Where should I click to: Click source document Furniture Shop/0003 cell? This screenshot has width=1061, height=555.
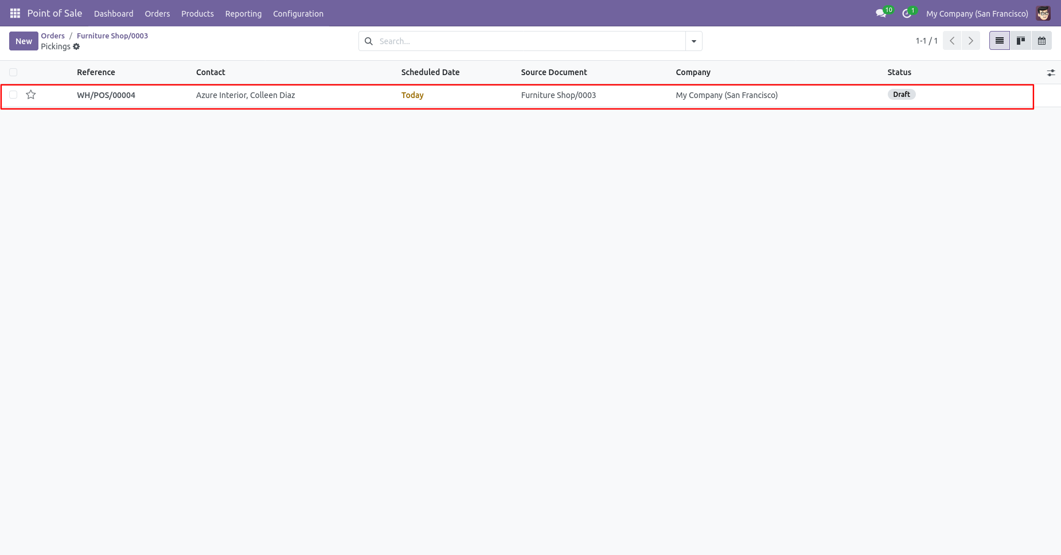pos(558,95)
